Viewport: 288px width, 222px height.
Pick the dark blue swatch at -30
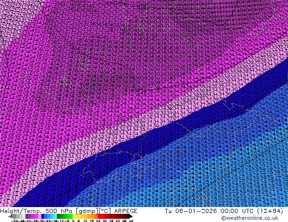coord(43,216)
